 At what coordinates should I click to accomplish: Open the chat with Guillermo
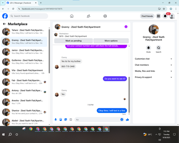(x=24, y=62)
